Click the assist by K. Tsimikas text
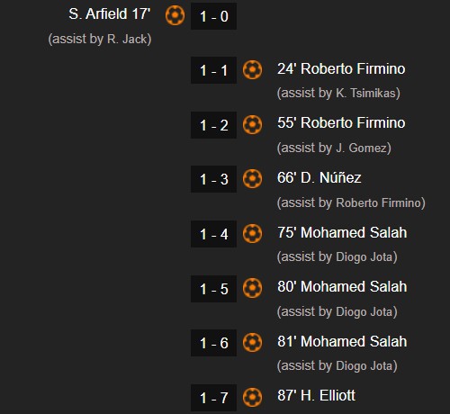This screenshot has height=414, width=450. (x=338, y=93)
